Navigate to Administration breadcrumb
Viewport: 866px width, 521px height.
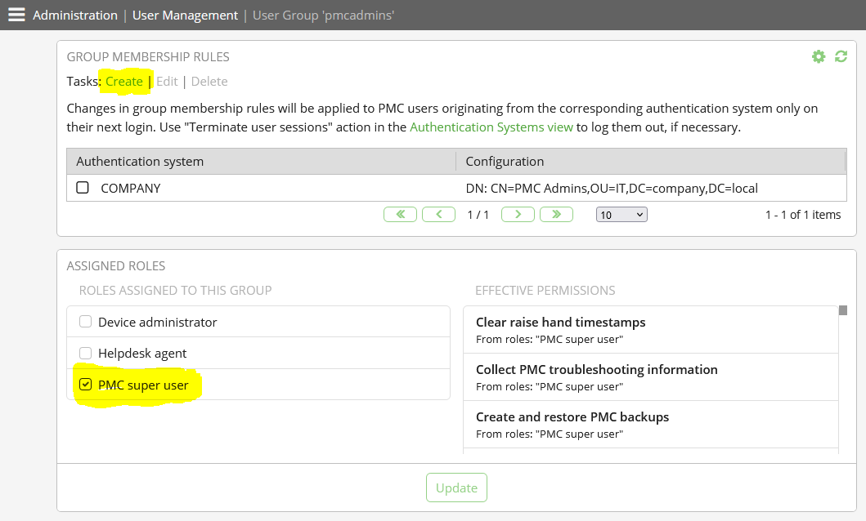click(x=75, y=15)
